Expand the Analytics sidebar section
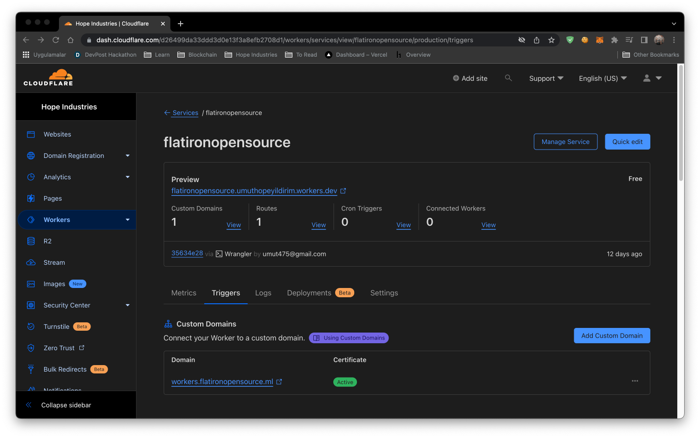 point(57,177)
